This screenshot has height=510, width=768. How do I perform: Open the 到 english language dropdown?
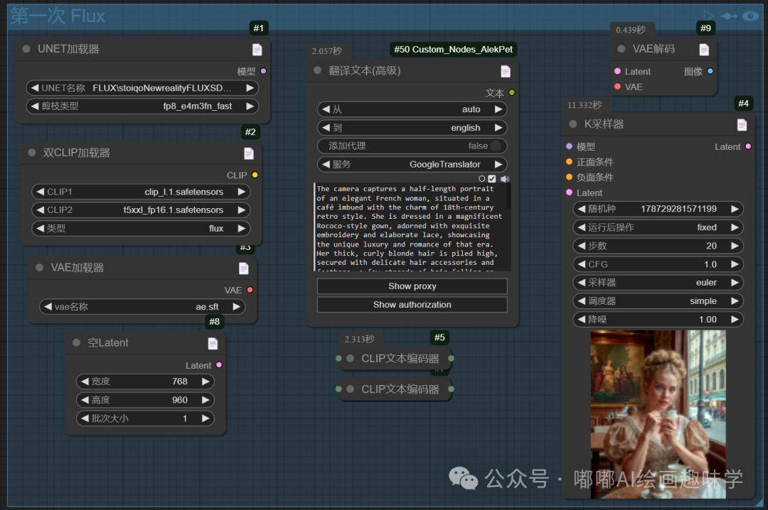pyautogui.click(x=412, y=128)
